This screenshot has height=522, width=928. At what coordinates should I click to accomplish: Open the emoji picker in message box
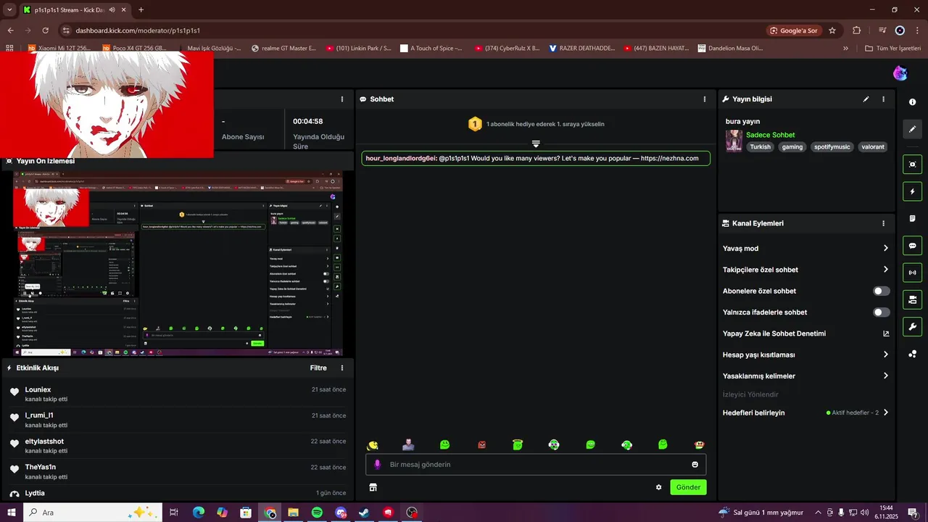point(695,465)
